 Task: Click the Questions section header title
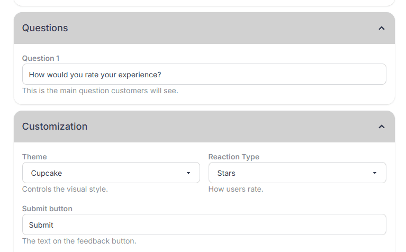(x=45, y=28)
